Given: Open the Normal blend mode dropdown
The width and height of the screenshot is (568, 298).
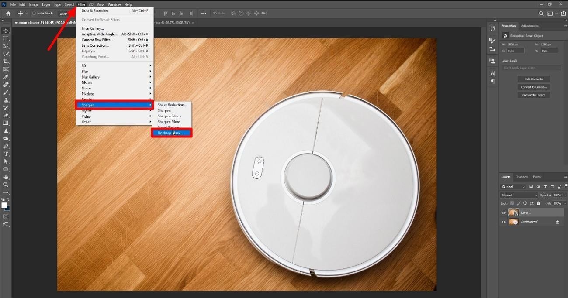Looking at the screenshot, I should (x=519, y=195).
